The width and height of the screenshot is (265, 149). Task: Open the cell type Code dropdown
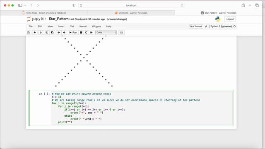pyautogui.click(x=106, y=32)
